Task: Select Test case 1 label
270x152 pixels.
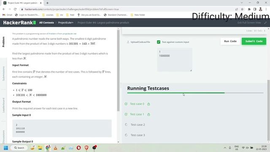Action: [x=137, y=114]
